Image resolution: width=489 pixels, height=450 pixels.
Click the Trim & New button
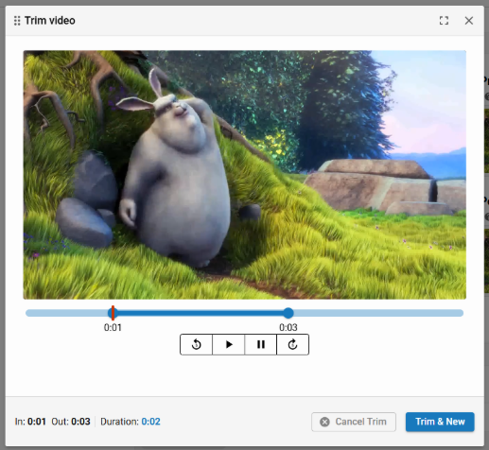(x=440, y=422)
